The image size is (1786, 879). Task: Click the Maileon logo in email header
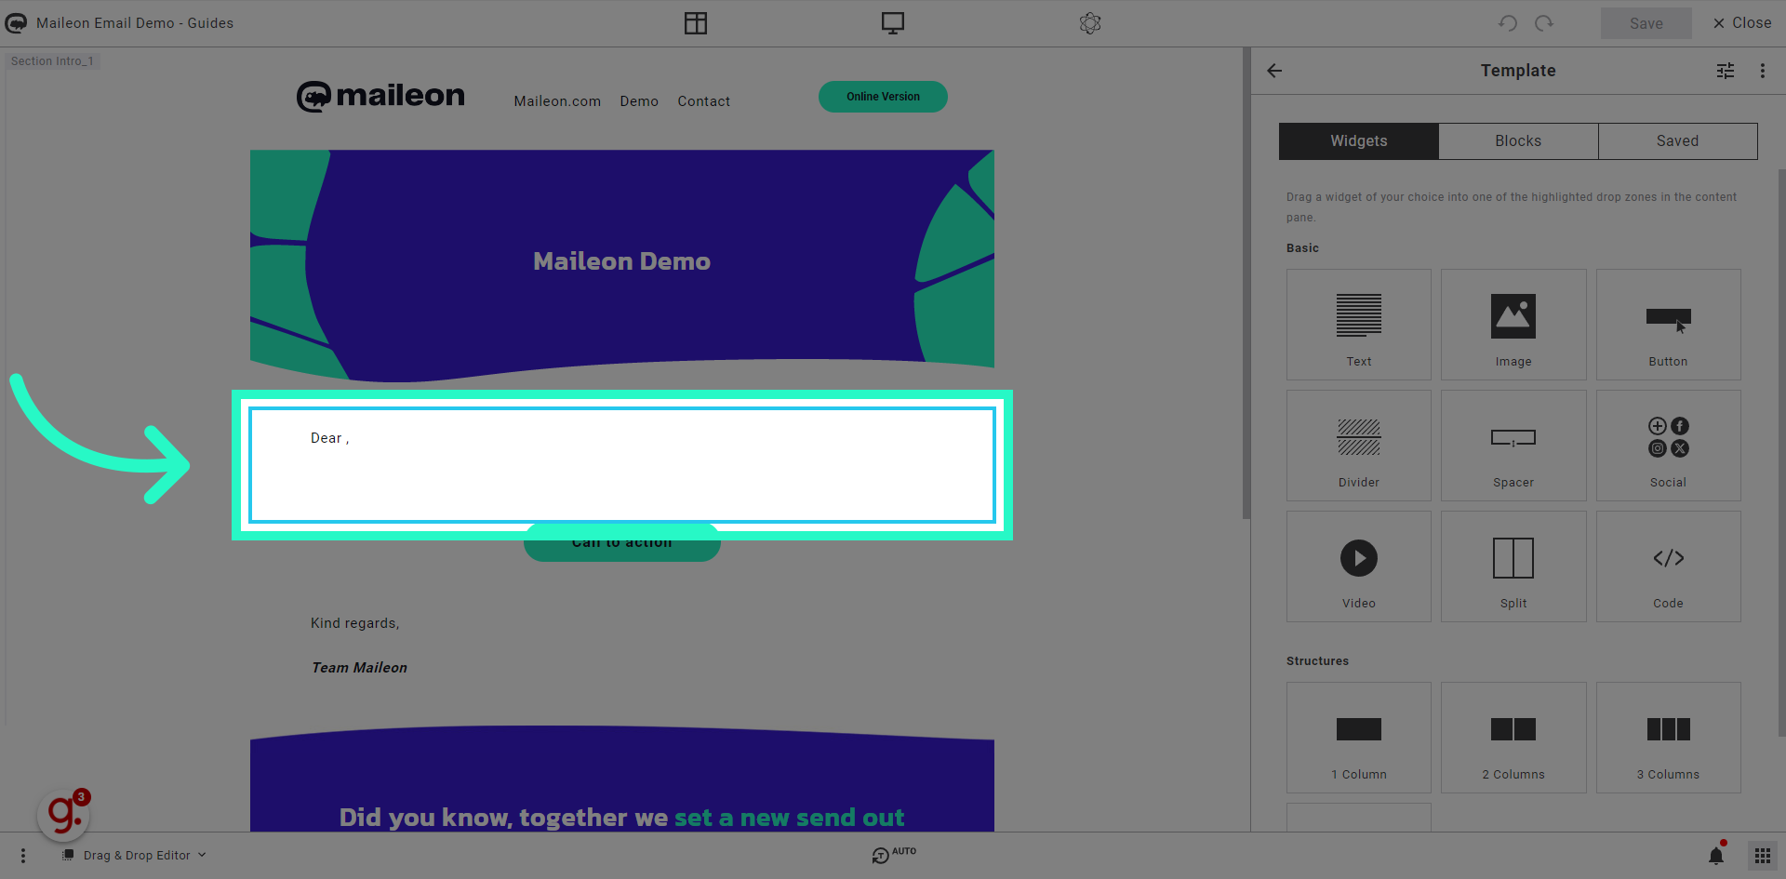(380, 96)
